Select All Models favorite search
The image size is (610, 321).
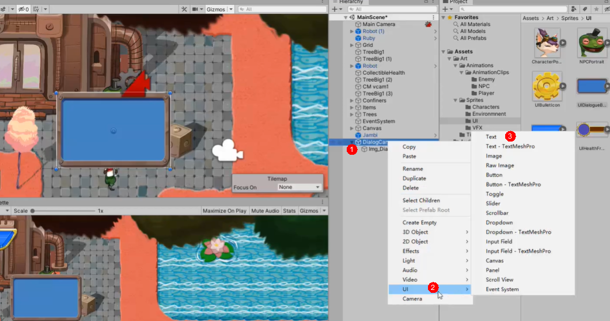[x=473, y=31]
